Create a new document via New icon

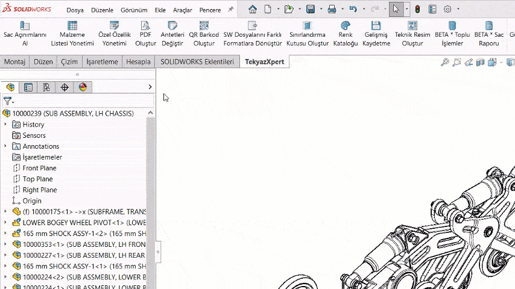(x=268, y=9)
